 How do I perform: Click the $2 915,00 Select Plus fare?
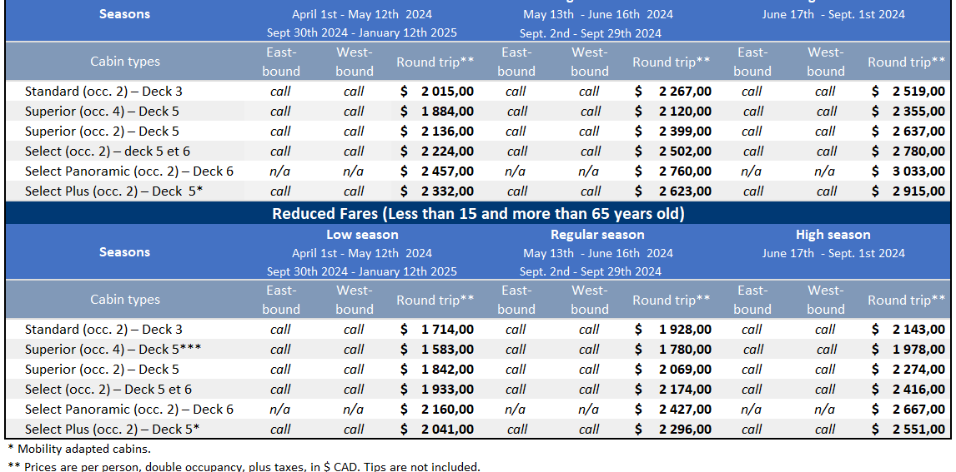coord(918,191)
